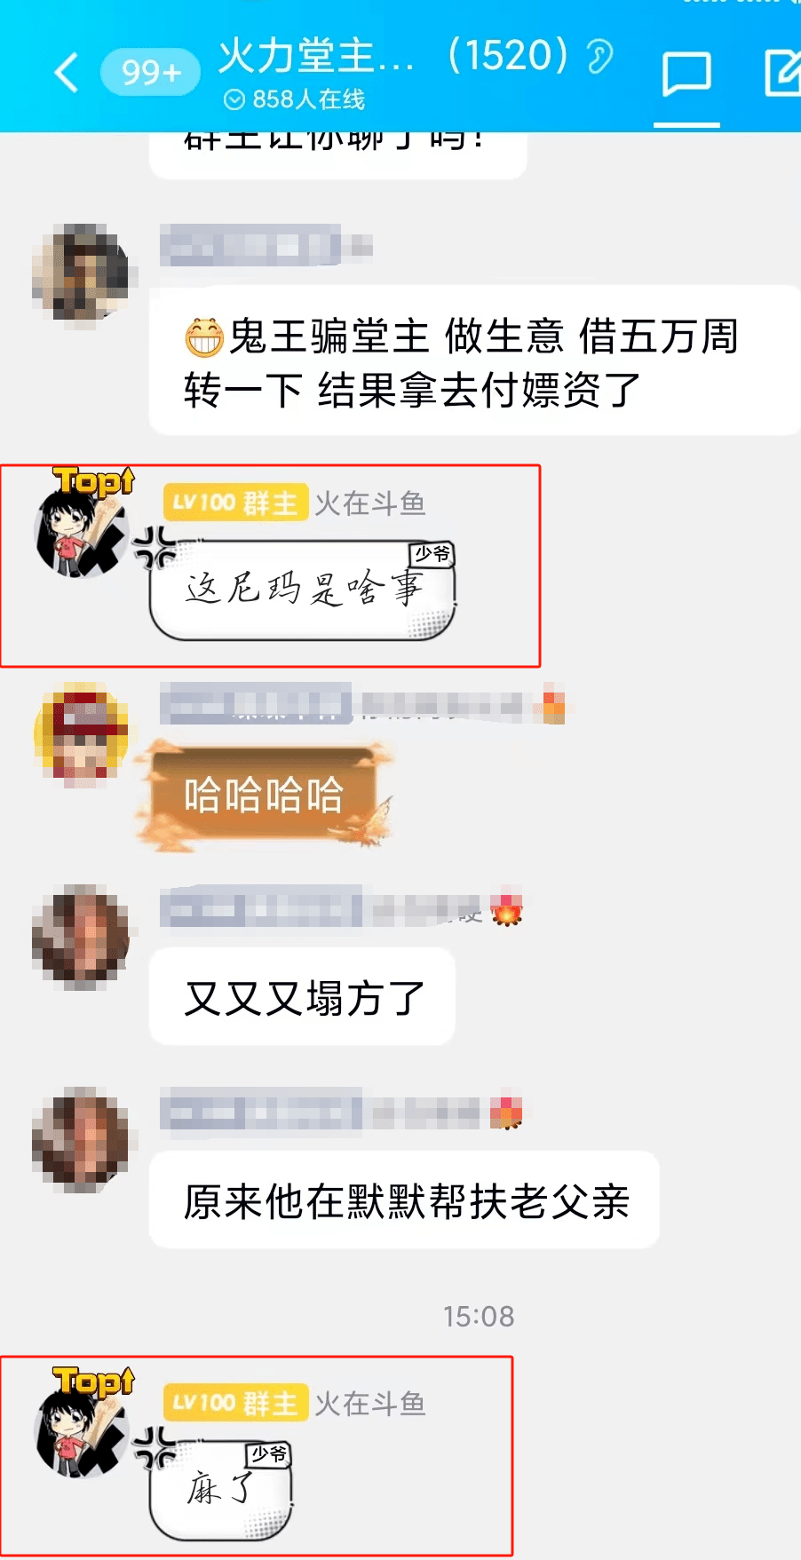The width and height of the screenshot is (801, 1560).
Task: Tap the 又又又塌方了 message bubble
Action: tap(302, 996)
